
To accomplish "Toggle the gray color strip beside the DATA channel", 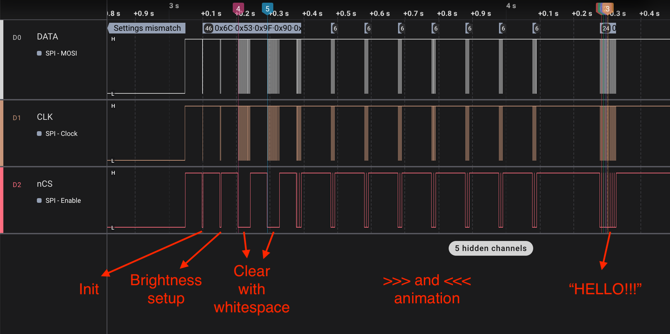I will tap(2, 59).
